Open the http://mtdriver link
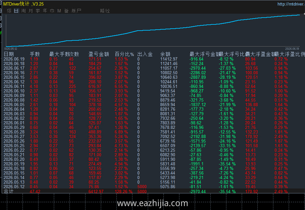 click(291, 4)
